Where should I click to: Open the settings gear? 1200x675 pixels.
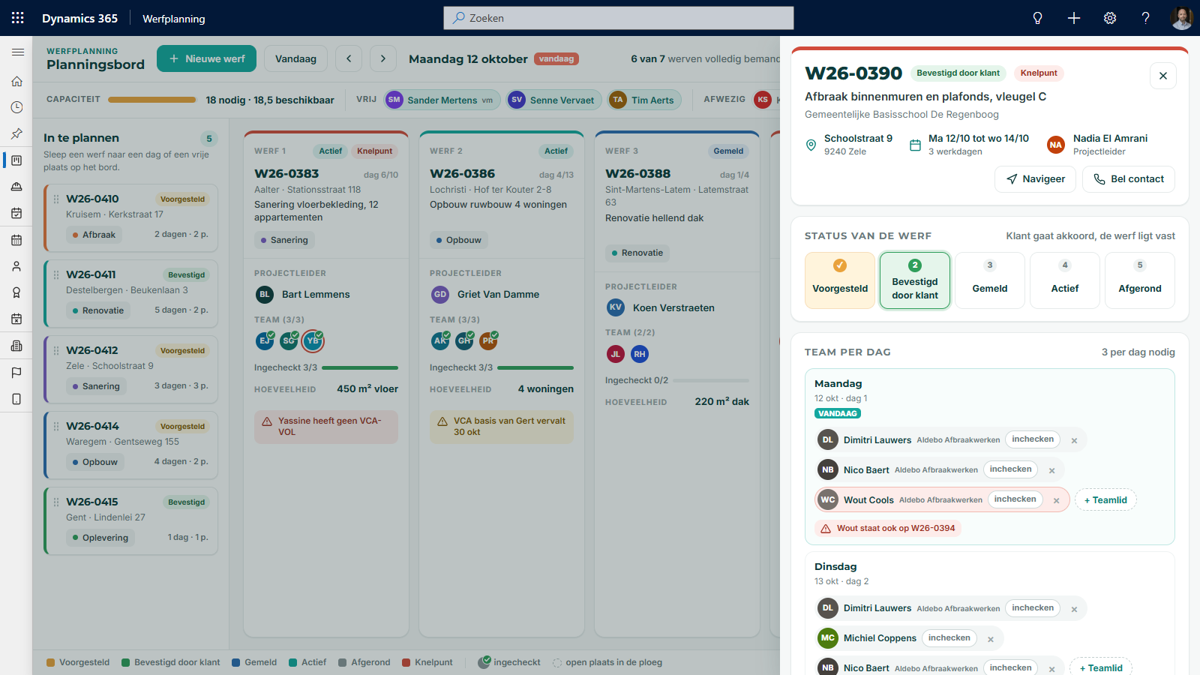click(x=1110, y=18)
